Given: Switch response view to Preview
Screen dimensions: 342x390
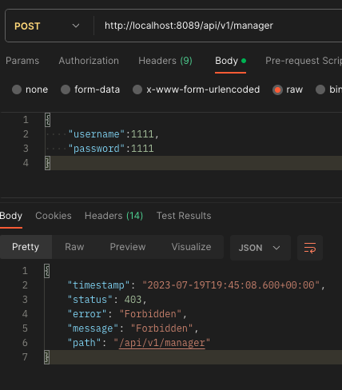Looking at the screenshot, I should coord(128,247).
